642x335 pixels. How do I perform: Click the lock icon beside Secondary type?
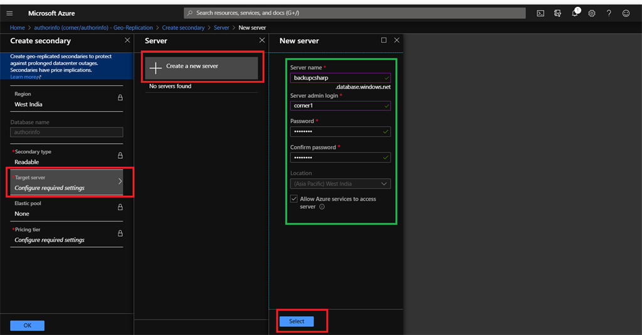click(120, 155)
